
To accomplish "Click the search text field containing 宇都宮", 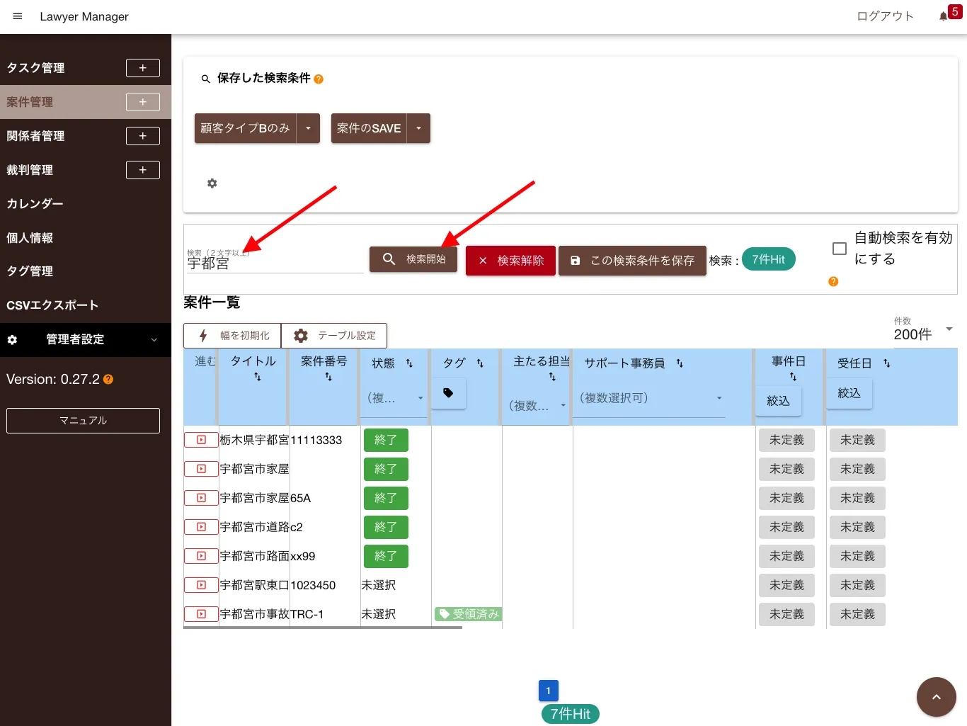I will coord(275,263).
